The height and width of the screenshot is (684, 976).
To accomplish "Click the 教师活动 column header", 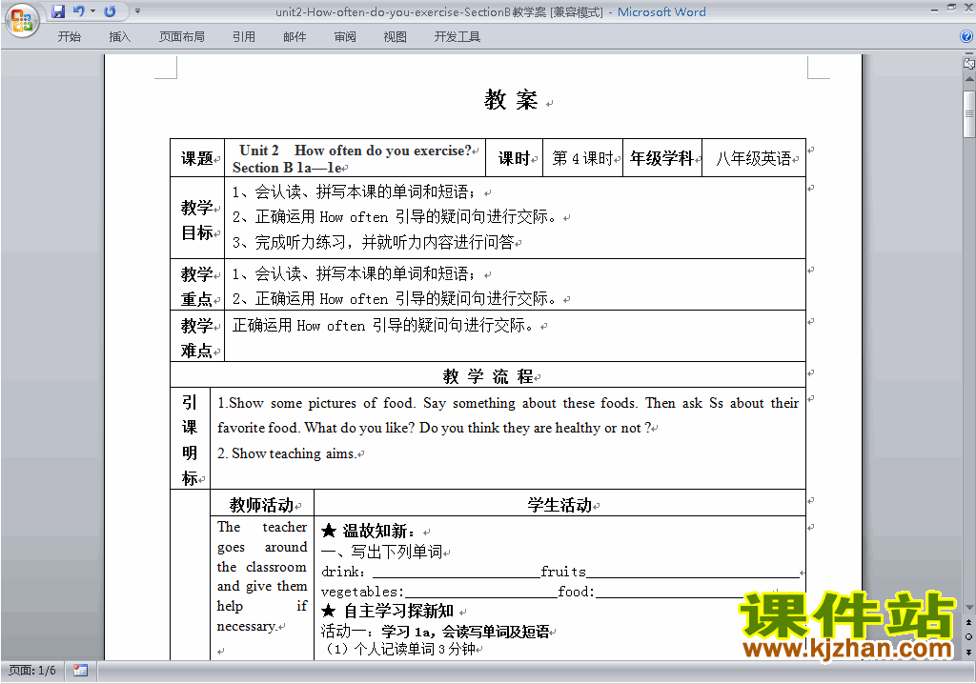I will pyautogui.click(x=261, y=505).
